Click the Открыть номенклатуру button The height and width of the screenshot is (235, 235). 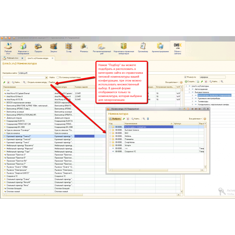37,82
